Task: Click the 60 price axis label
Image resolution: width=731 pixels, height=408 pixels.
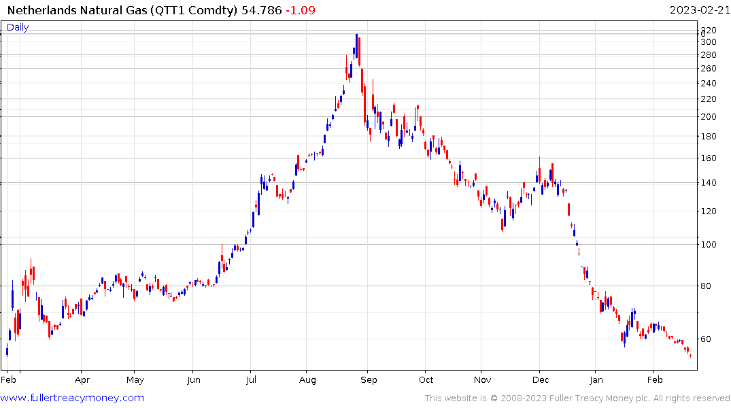Action: (706, 339)
